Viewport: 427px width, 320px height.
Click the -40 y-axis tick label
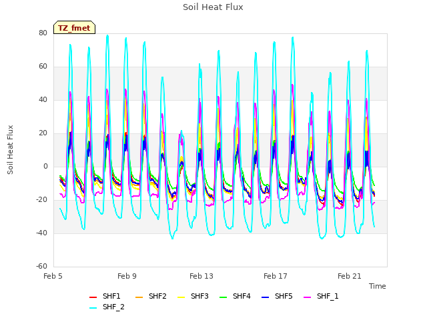pos(41,233)
